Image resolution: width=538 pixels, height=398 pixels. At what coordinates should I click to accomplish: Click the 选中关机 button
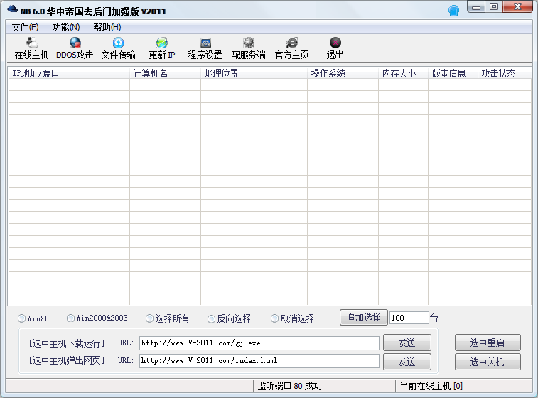click(x=488, y=362)
